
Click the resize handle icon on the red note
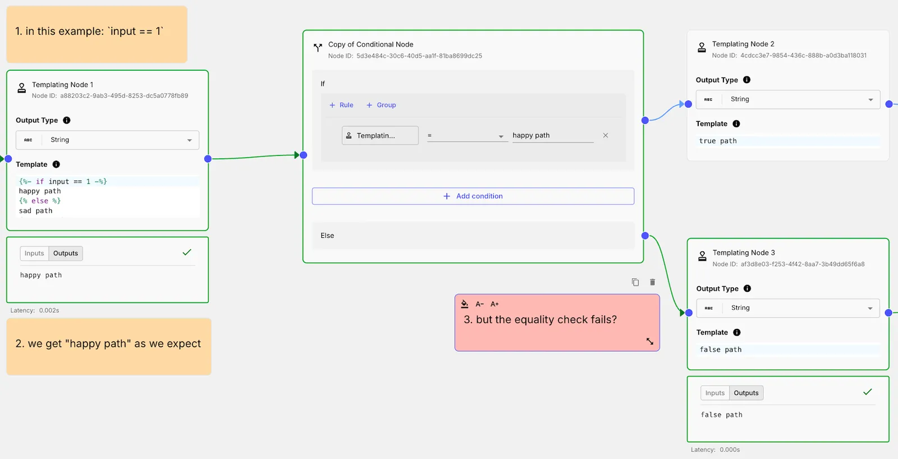point(650,341)
